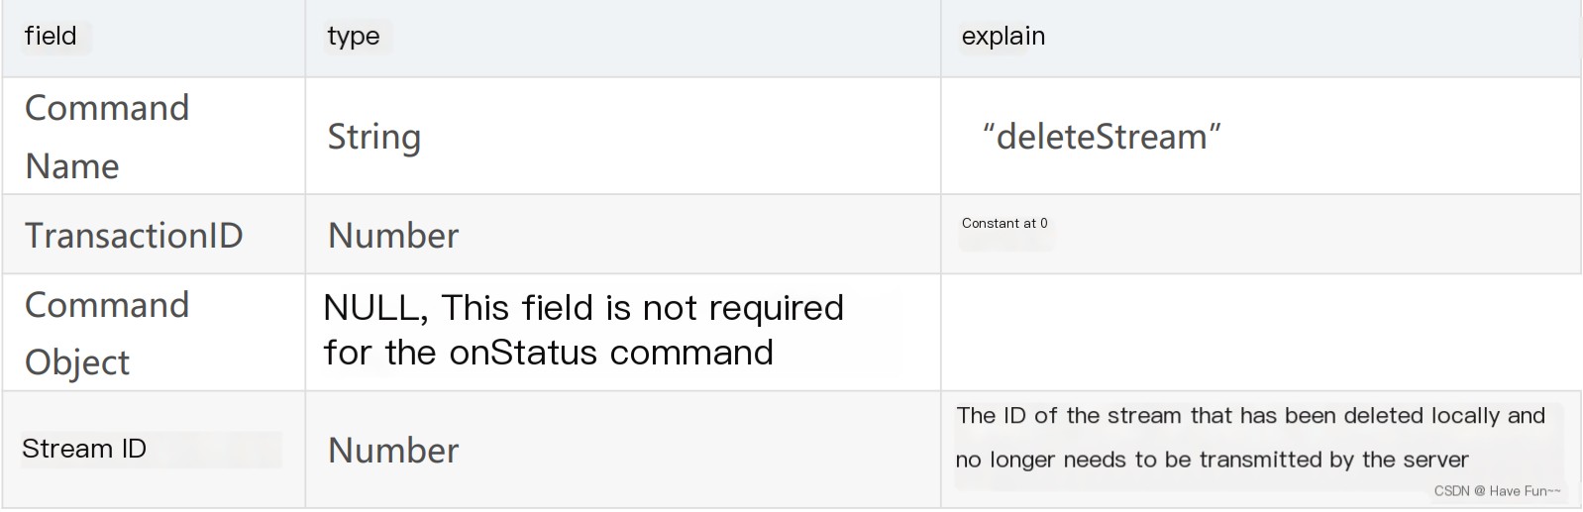The height and width of the screenshot is (512, 1583).
Task: Click the String type cell
Action: click(x=374, y=137)
